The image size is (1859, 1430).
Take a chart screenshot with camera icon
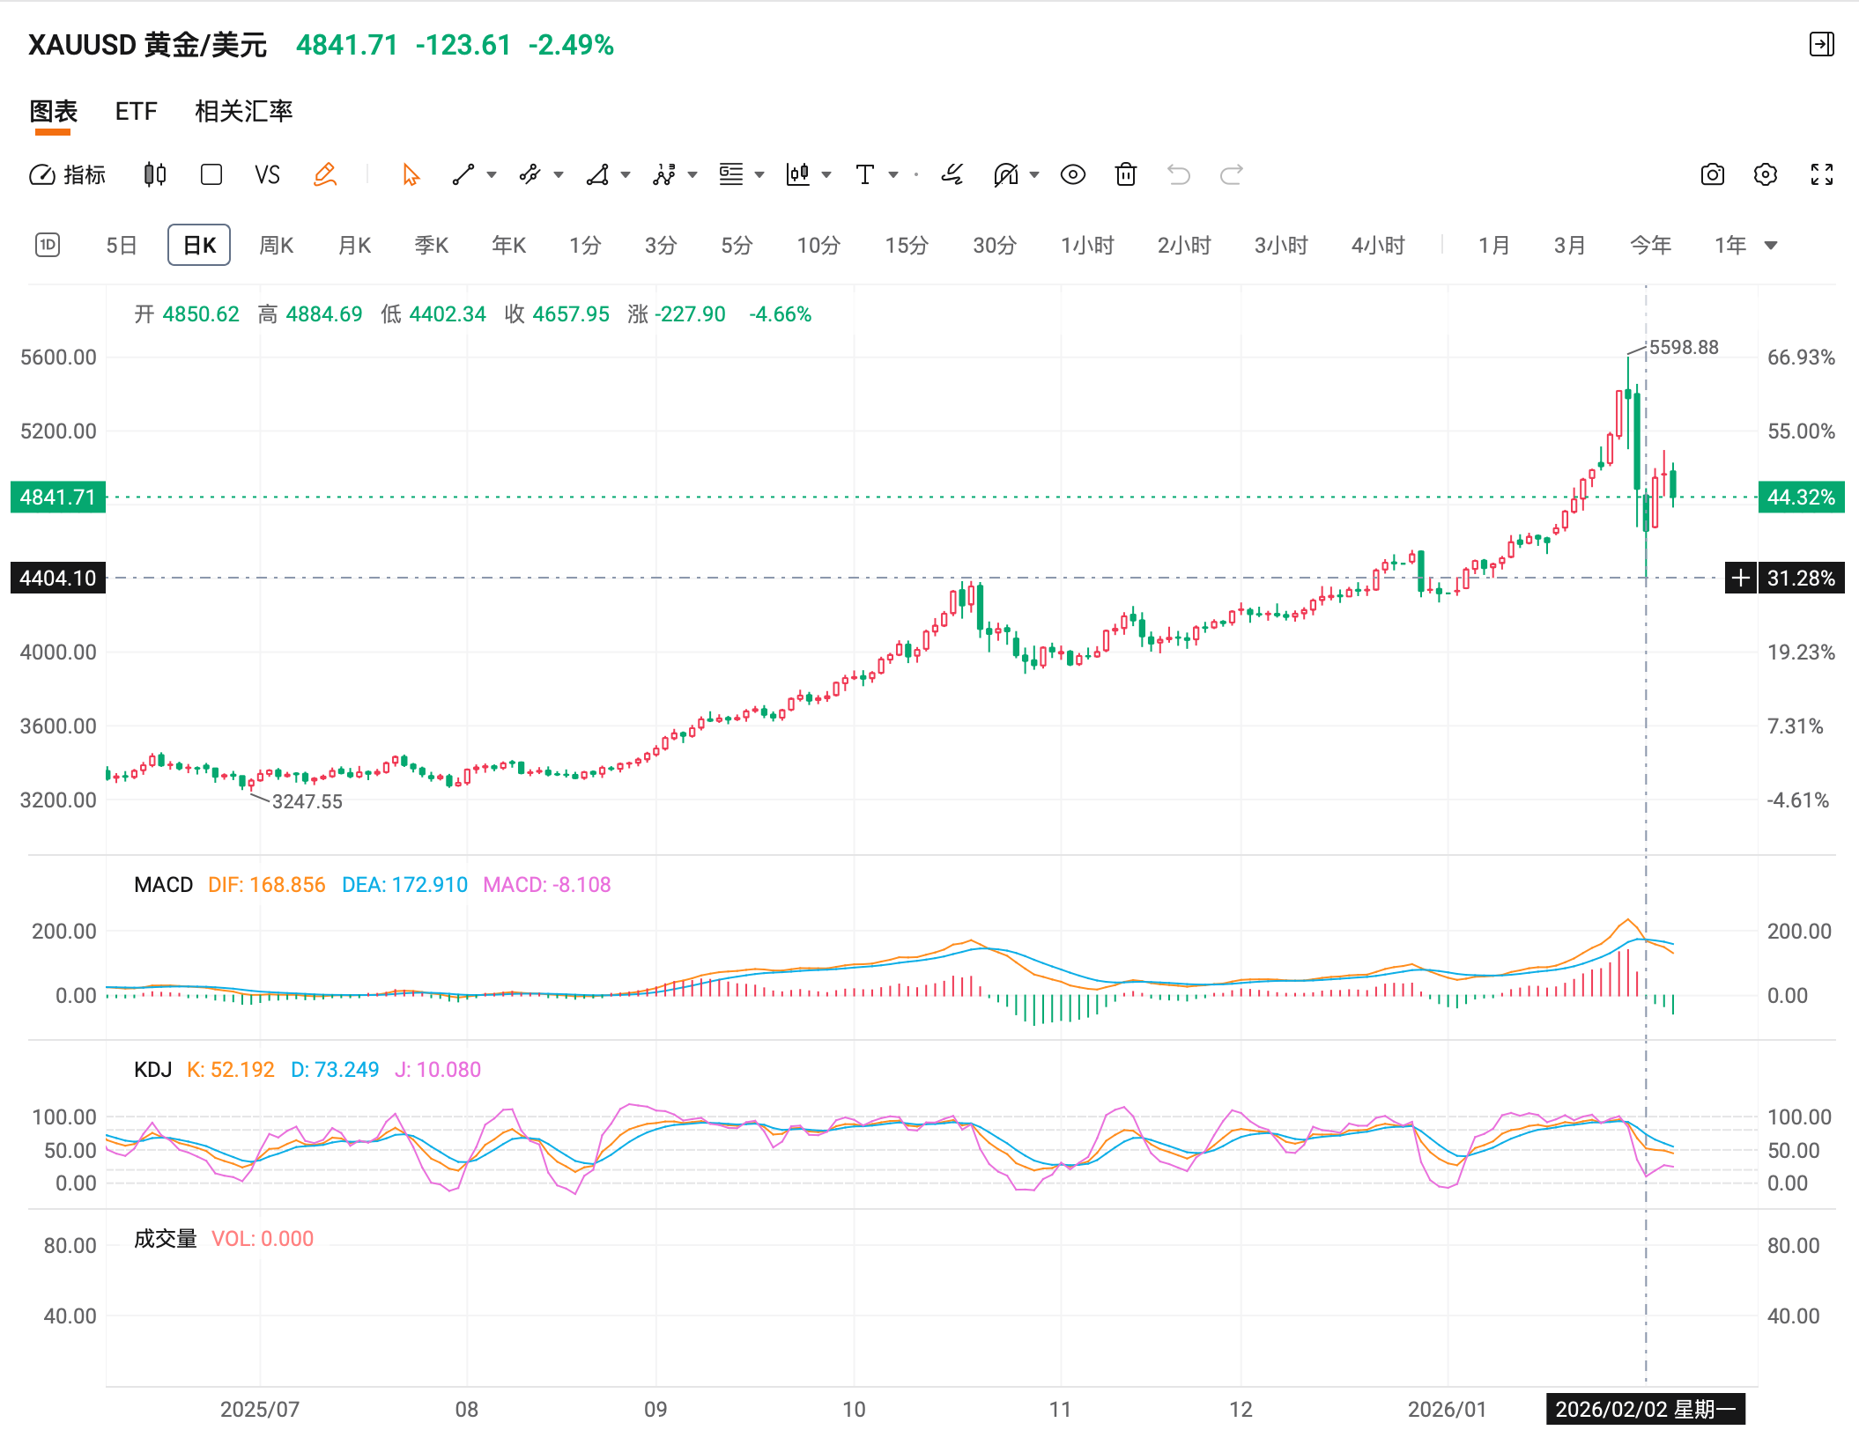click(x=1712, y=174)
